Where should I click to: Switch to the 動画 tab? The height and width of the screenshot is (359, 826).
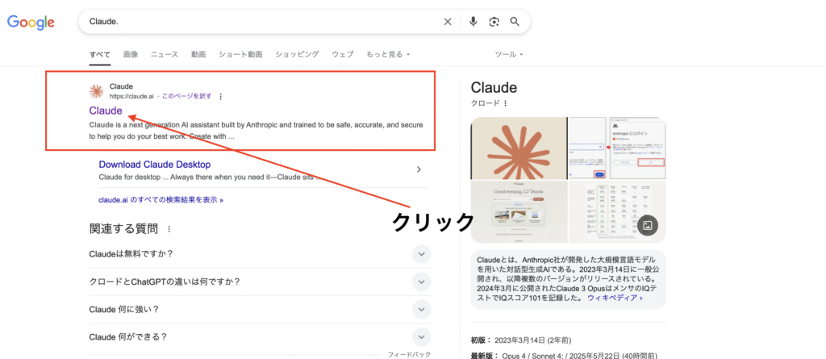[198, 54]
